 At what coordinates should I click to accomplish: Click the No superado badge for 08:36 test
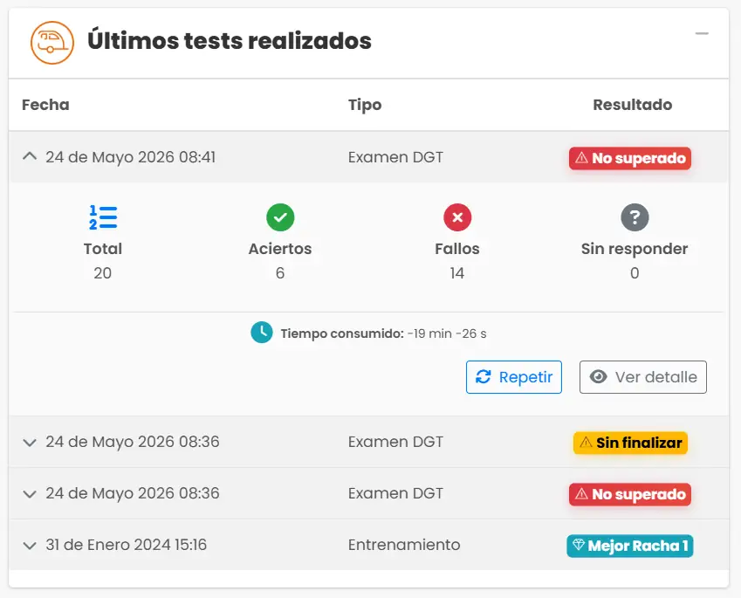pos(630,494)
